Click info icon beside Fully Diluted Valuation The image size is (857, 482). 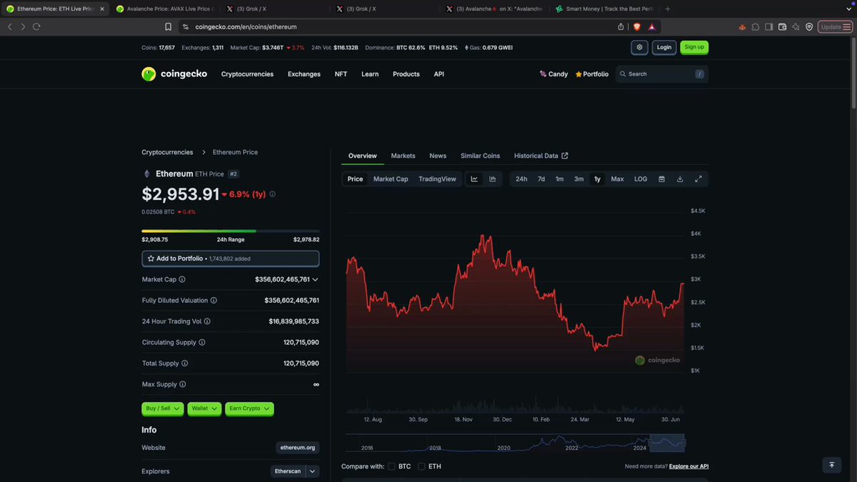point(214,301)
